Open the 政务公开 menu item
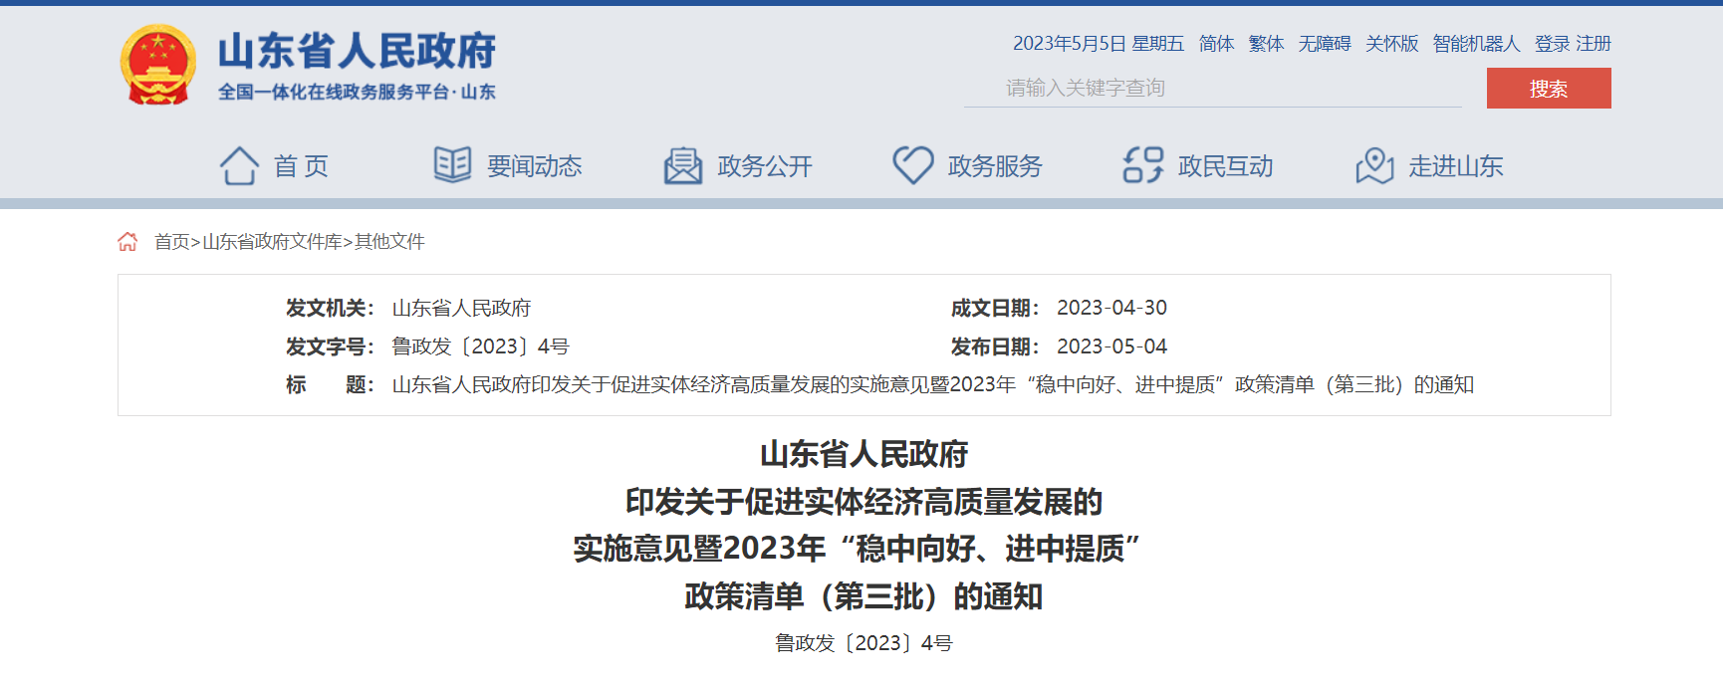1723x692 pixels. tap(765, 166)
